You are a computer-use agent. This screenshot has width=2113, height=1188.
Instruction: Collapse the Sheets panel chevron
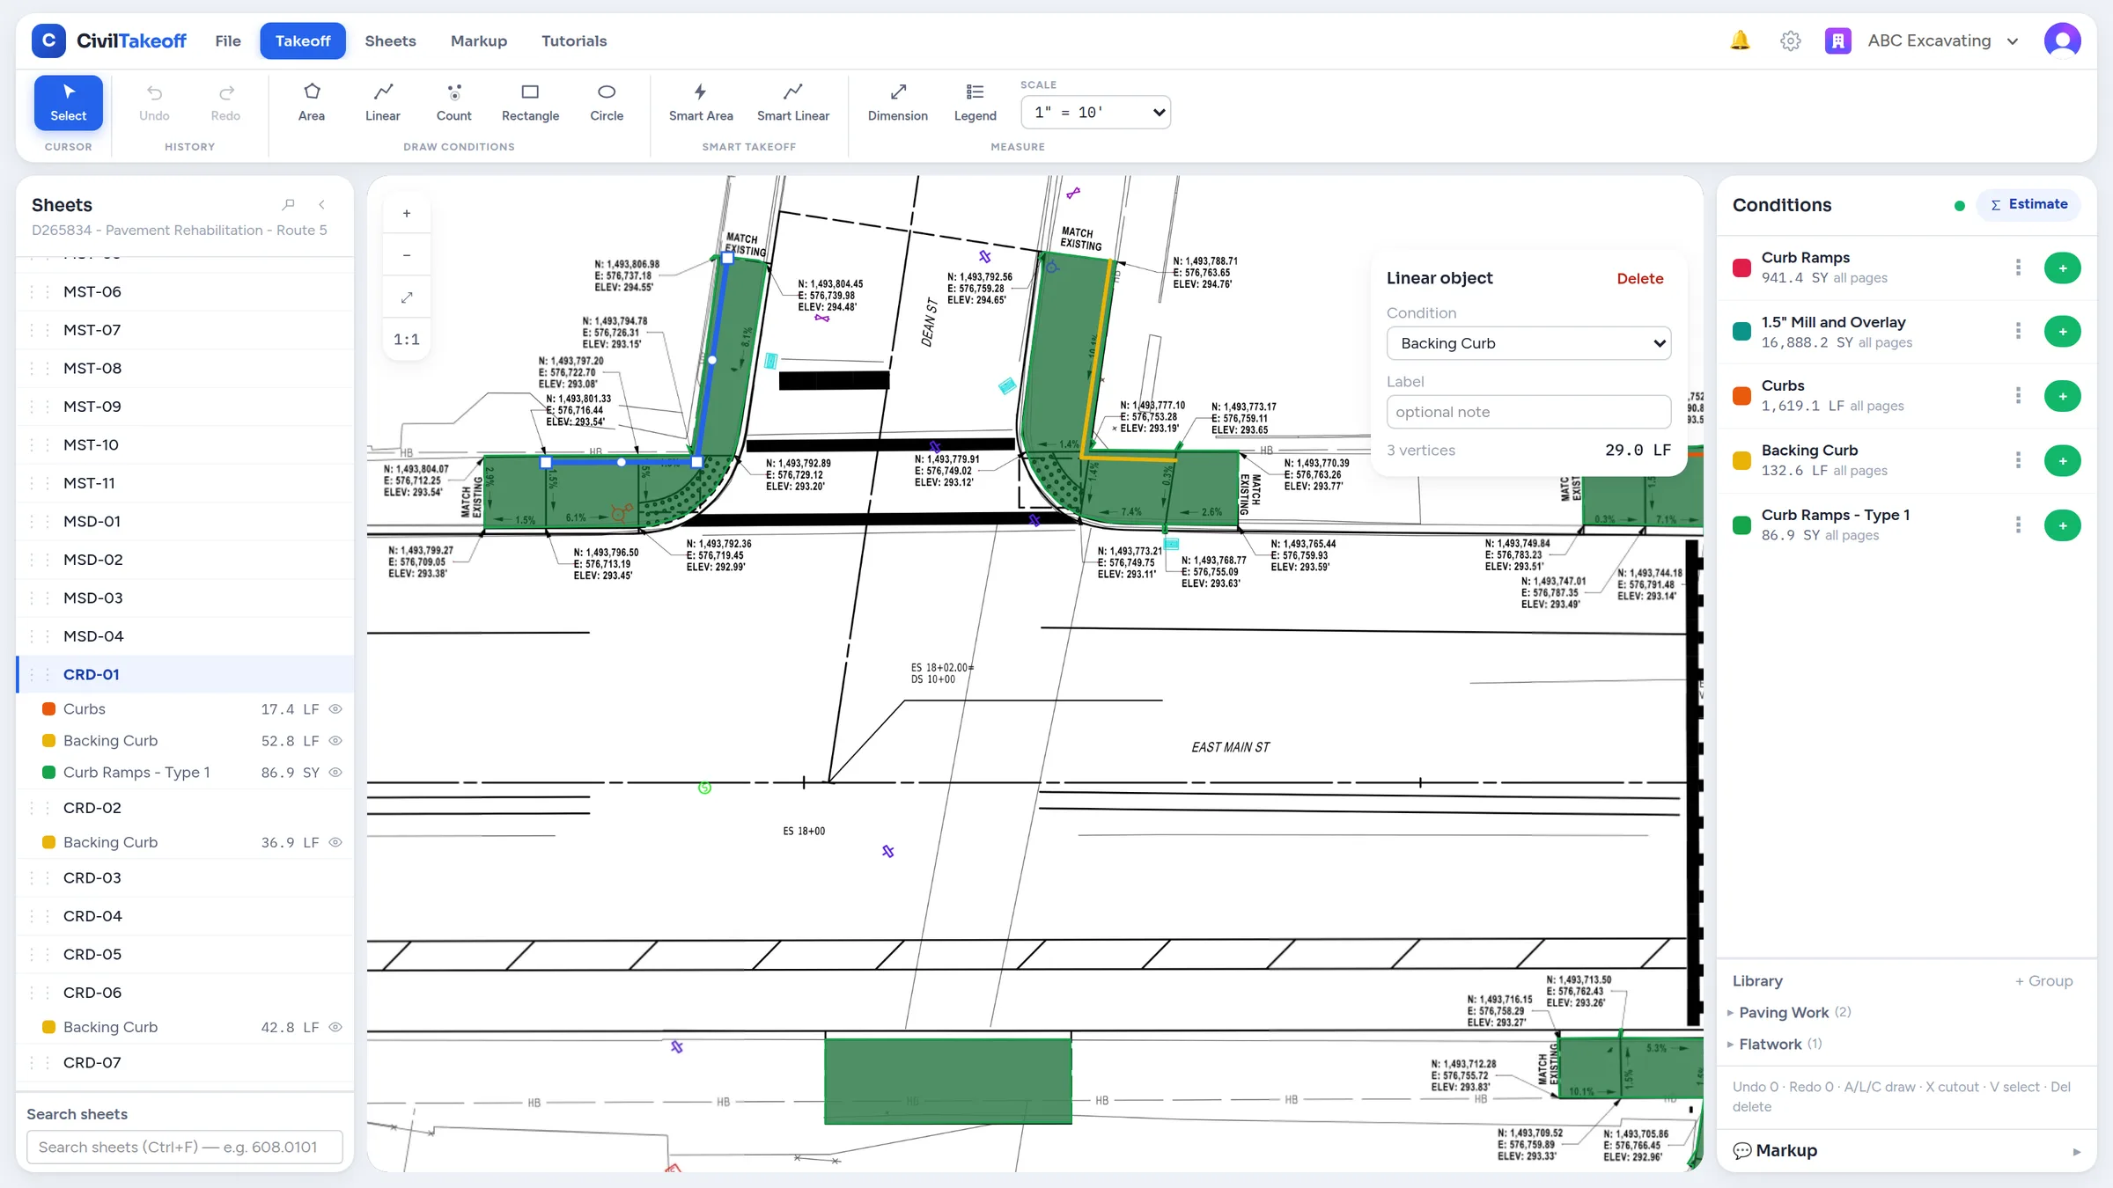(x=322, y=204)
